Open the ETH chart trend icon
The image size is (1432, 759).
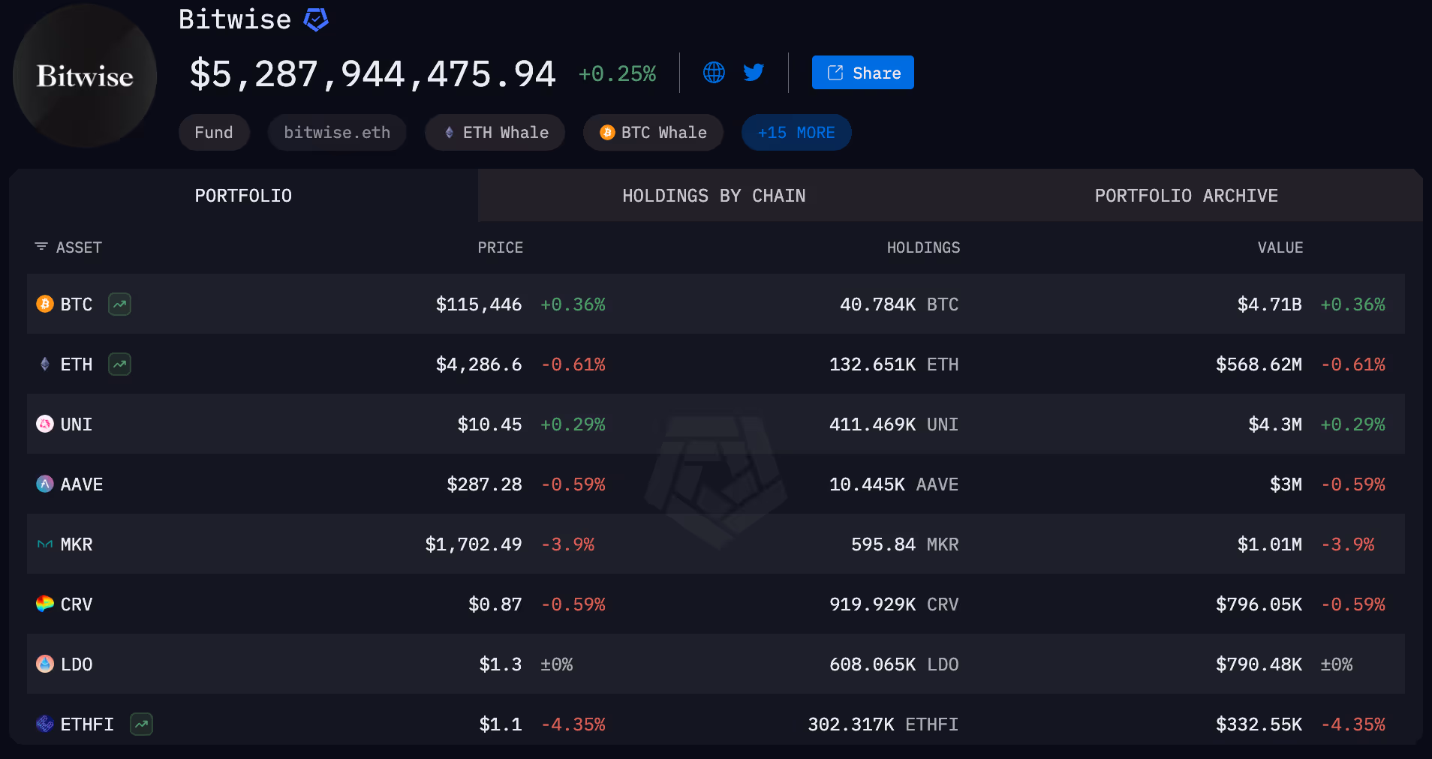[120, 364]
